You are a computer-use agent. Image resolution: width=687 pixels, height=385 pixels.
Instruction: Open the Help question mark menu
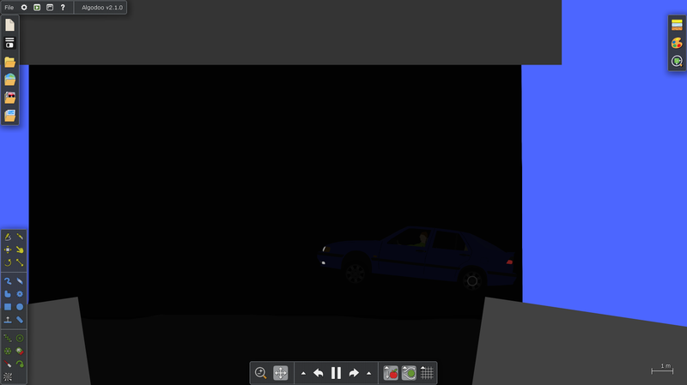tap(63, 8)
